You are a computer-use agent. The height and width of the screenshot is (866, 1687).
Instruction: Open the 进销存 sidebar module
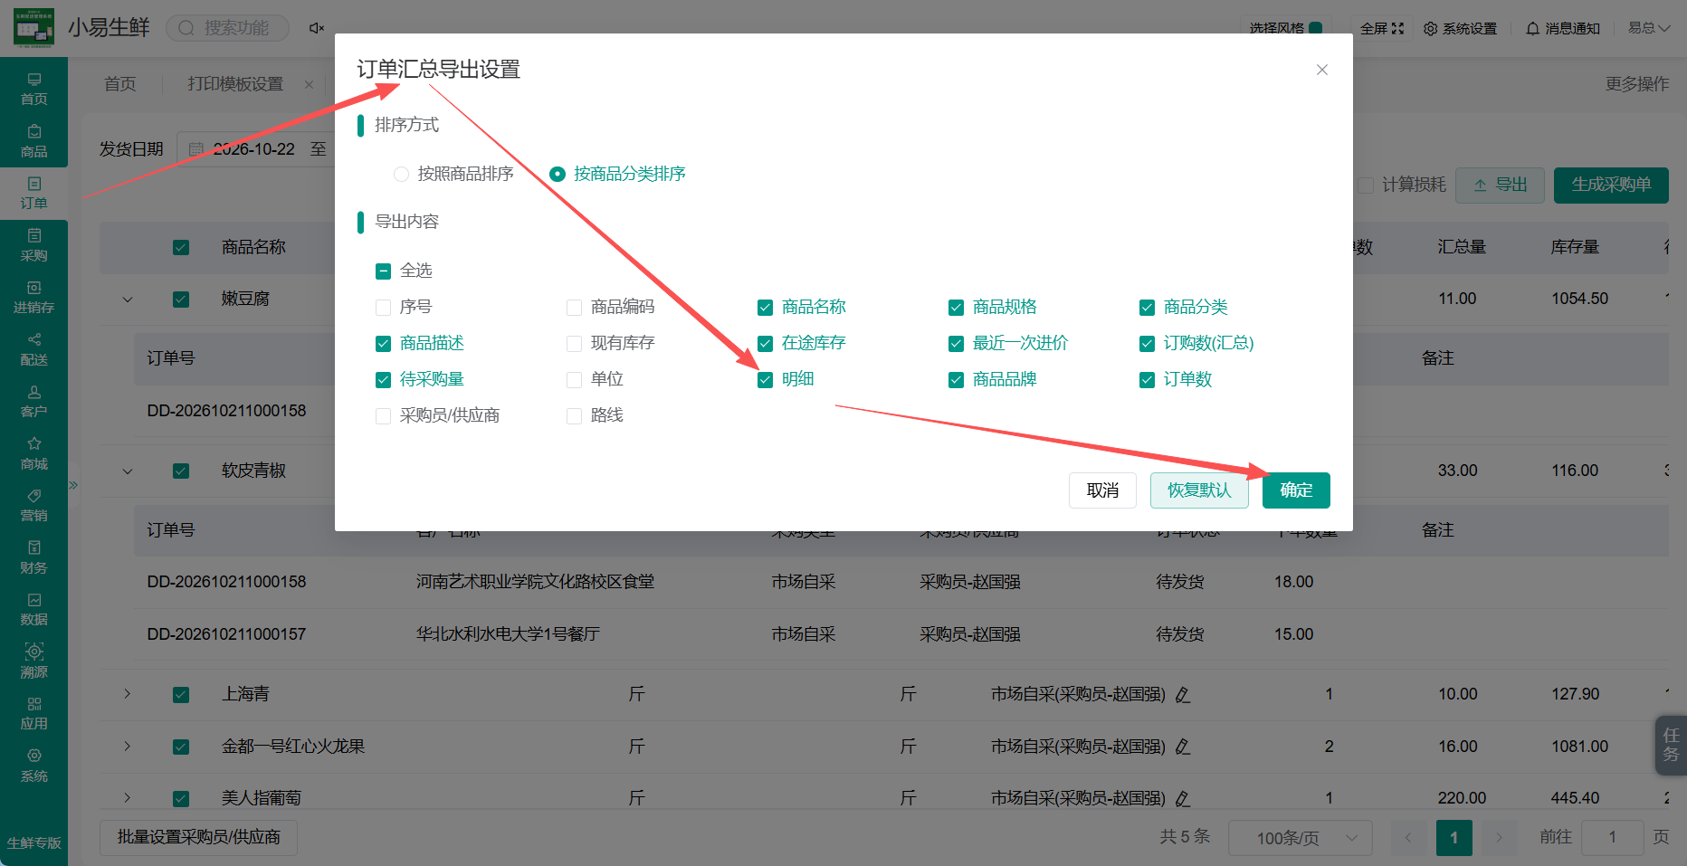[33, 297]
